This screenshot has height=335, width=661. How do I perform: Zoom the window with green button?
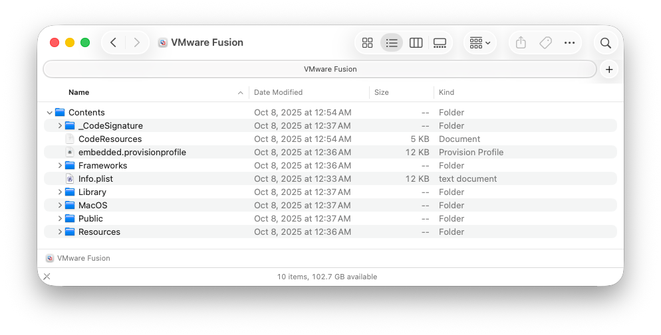85,42
